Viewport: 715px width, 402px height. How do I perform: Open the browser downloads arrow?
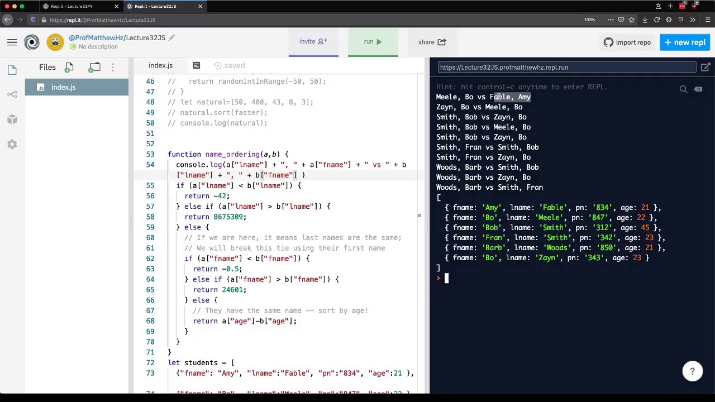[x=645, y=20]
